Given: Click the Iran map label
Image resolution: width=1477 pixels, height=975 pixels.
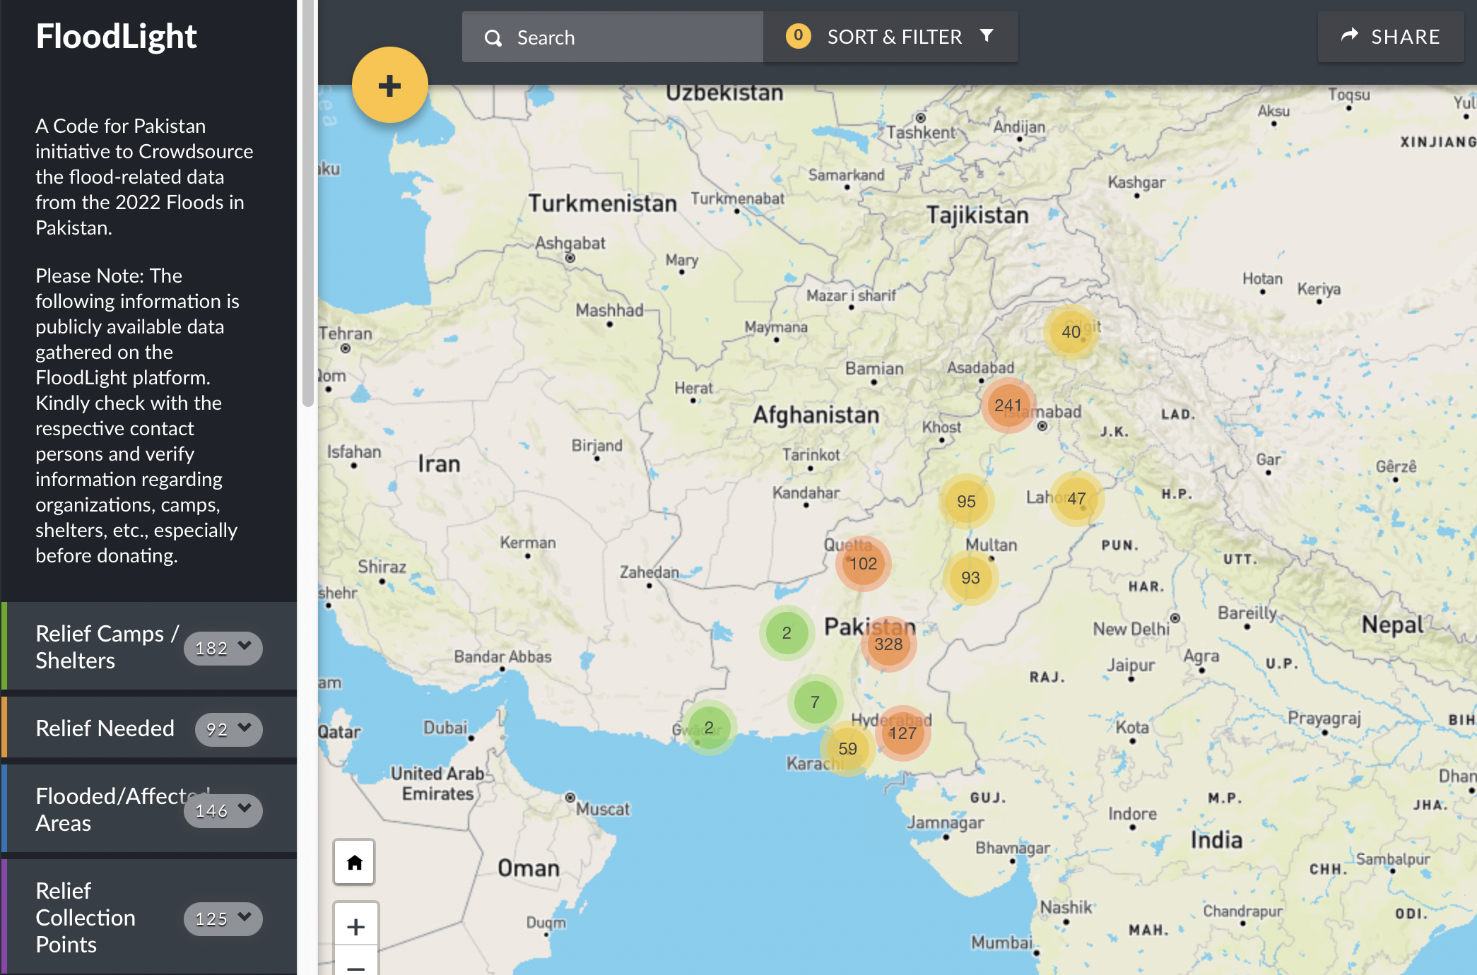Looking at the screenshot, I should 439,464.
